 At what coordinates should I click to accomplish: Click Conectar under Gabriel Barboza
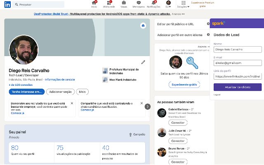point(178,123)
